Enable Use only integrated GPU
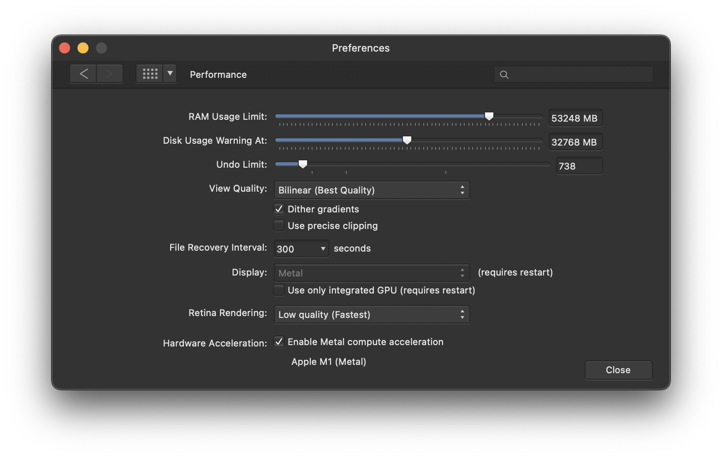Viewport: 722px width, 458px height. click(x=279, y=290)
